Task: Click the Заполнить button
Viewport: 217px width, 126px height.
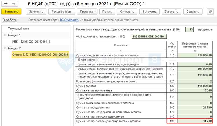Action: tap(36, 12)
